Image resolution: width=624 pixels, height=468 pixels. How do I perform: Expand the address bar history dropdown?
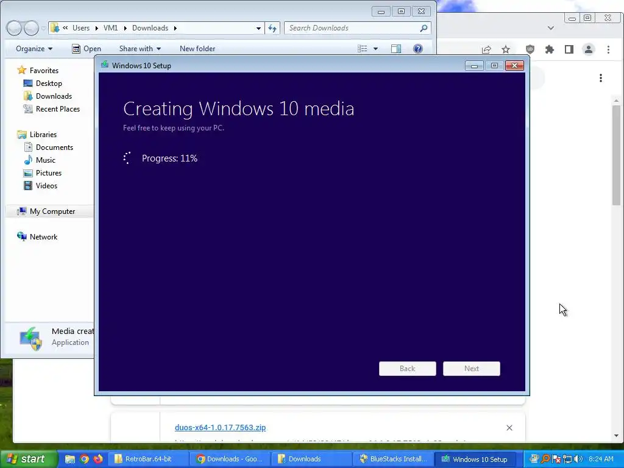[x=258, y=28]
